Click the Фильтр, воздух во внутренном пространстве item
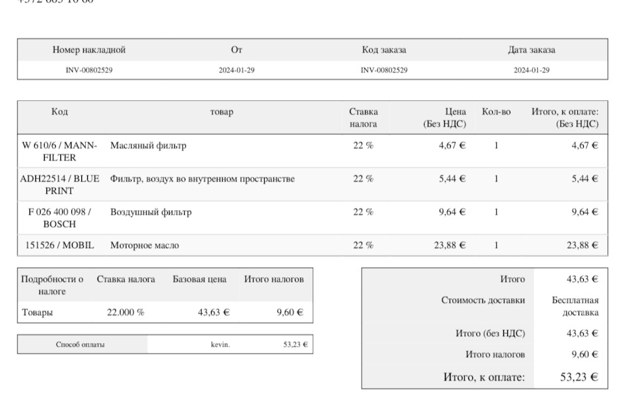 (202, 179)
